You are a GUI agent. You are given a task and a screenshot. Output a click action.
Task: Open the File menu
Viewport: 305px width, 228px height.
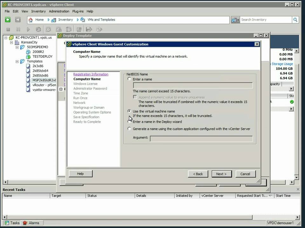click(7, 11)
